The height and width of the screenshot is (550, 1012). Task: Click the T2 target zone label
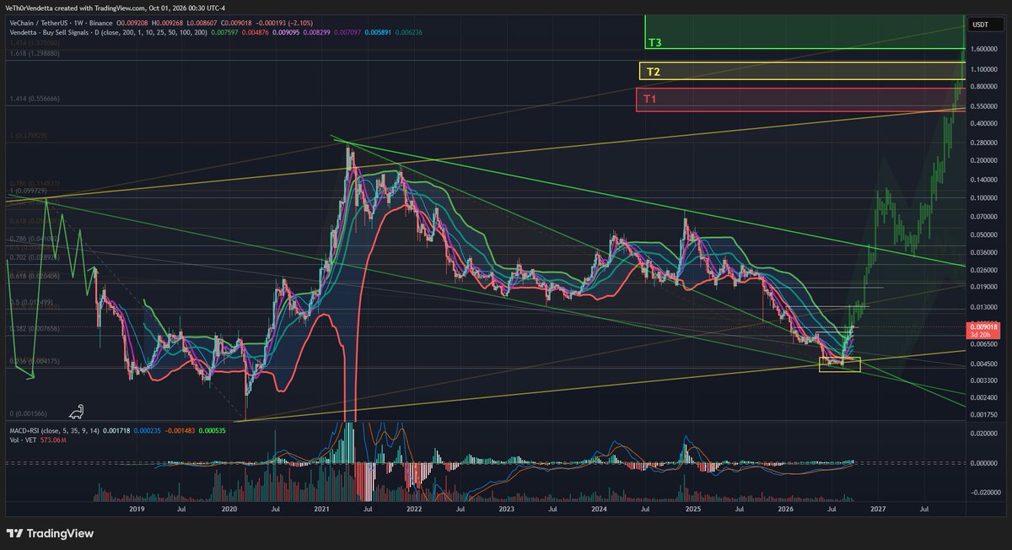(x=653, y=72)
